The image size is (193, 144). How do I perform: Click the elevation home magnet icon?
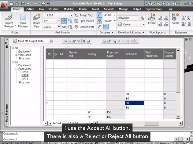pos(142,18)
